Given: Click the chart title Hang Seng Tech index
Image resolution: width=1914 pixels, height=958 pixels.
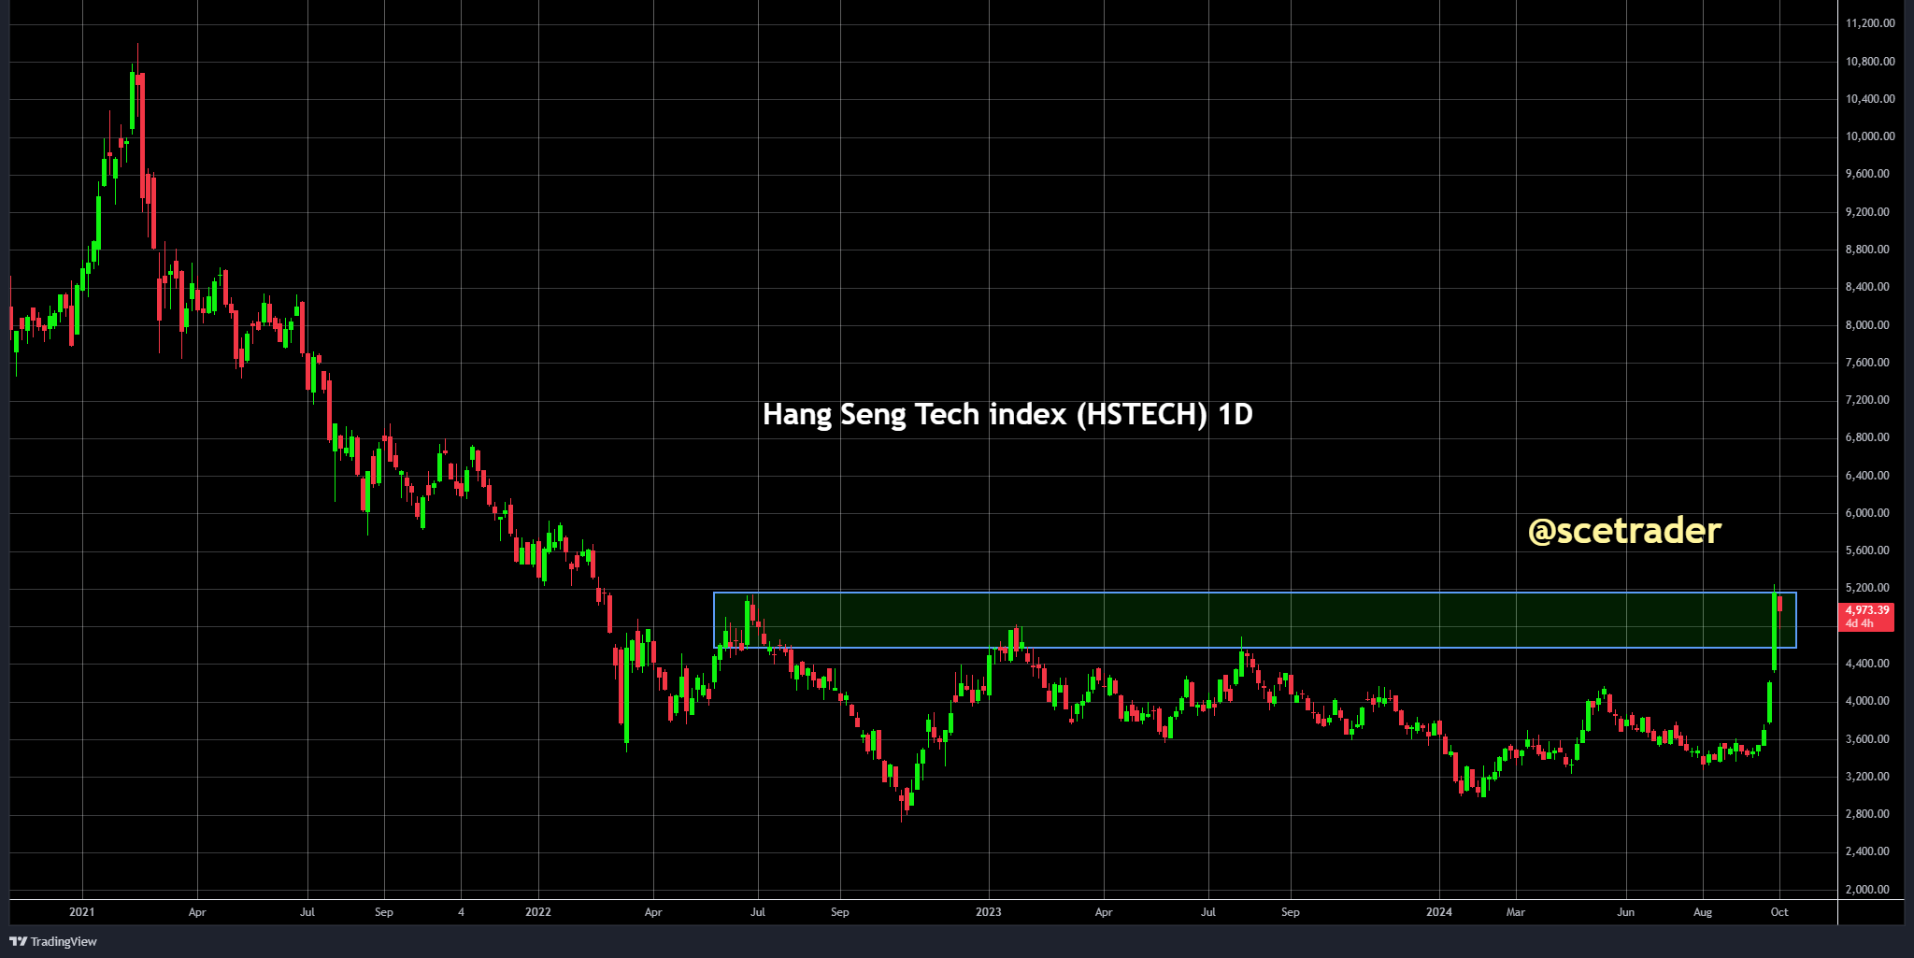Looking at the screenshot, I should [x=1007, y=415].
